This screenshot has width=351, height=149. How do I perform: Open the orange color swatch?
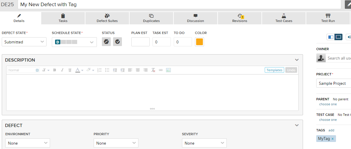click(x=199, y=42)
